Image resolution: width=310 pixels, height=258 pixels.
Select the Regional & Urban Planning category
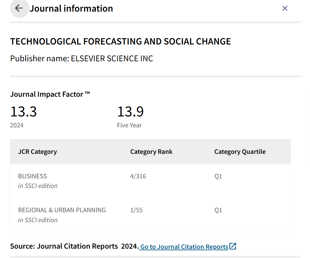point(62,210)
